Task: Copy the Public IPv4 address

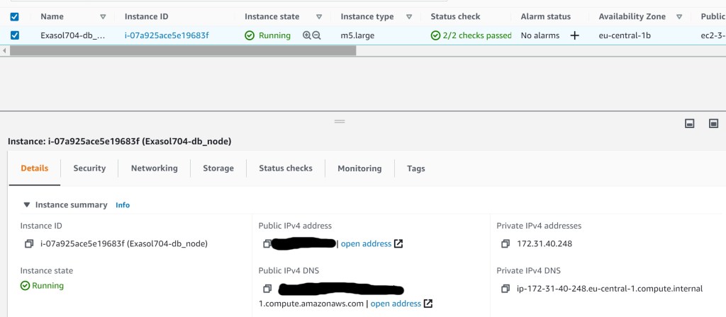Action: coord(267,243)
